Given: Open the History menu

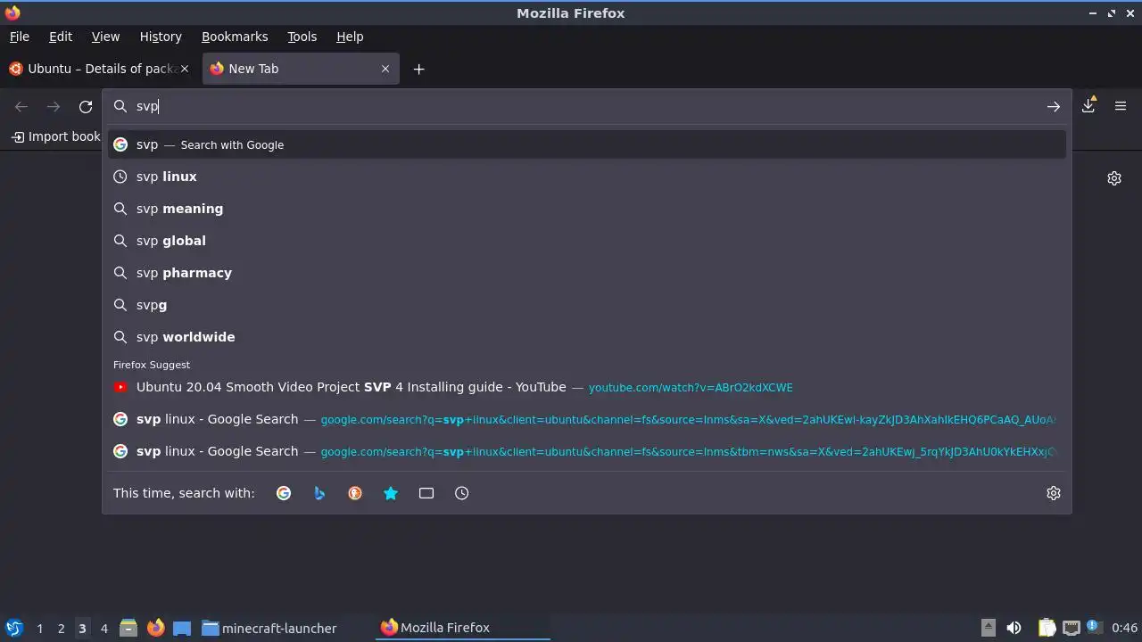Looking at the screenshot, I should tap(161, 37).
